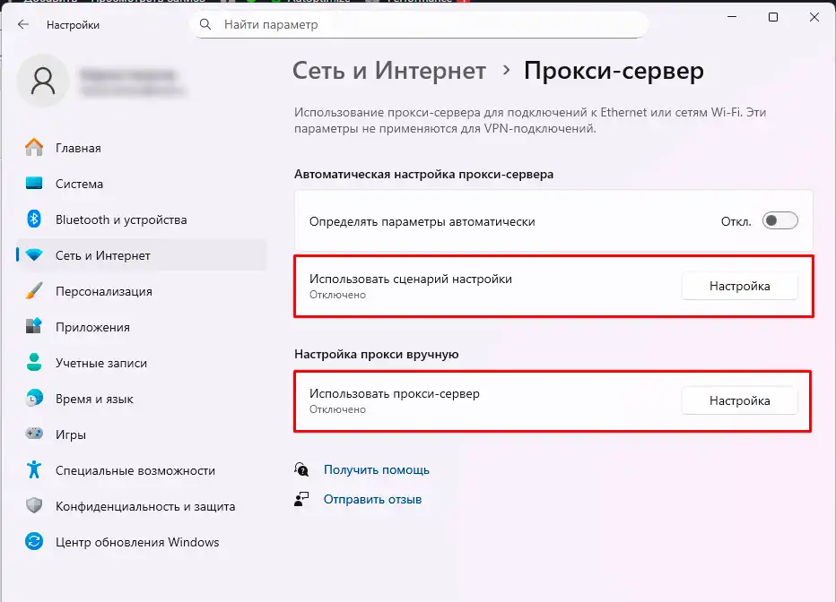Select Сеть и Интернет in the breadcrumb
Image resolution: width=836 pixels, height=602 pixels.
(388, 70)
